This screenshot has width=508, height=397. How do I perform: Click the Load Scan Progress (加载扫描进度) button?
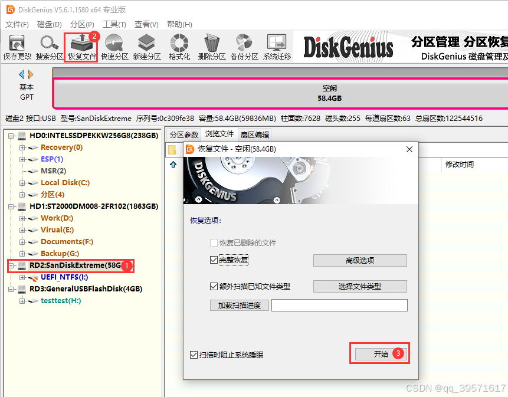coord(240,306)
